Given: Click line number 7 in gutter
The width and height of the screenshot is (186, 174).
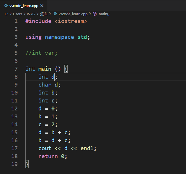Looking at the screenshot, I should coord(16,69).
